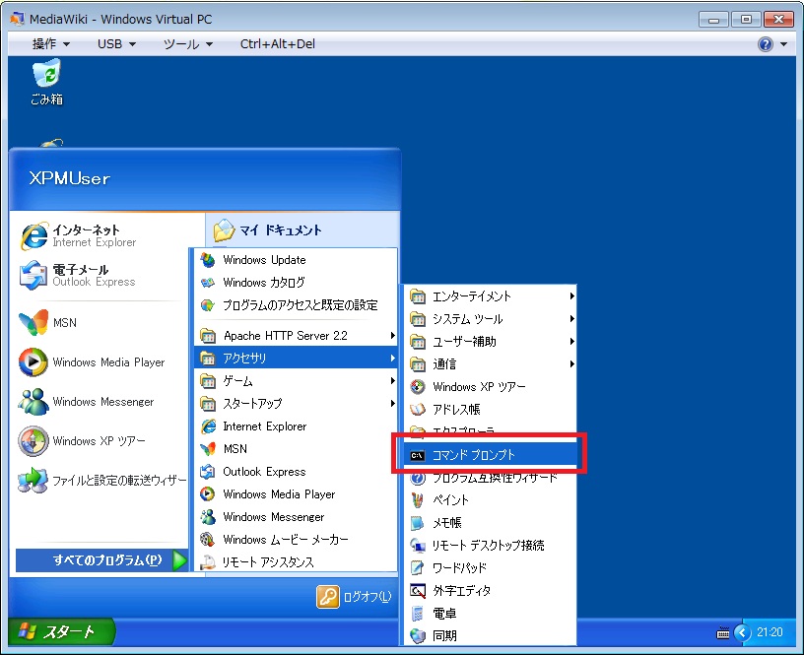Click リモート デスクトップ接続 icon
804x655 pixels.
click(418, 546)
